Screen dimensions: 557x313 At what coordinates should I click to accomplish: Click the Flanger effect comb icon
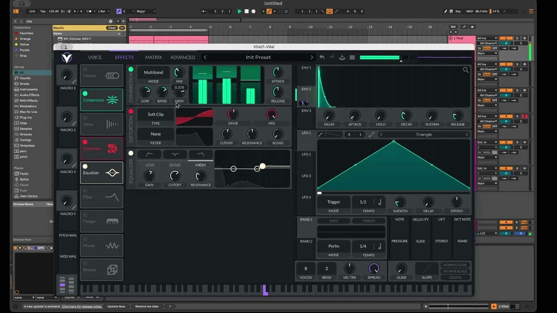(x=112, y=221)
